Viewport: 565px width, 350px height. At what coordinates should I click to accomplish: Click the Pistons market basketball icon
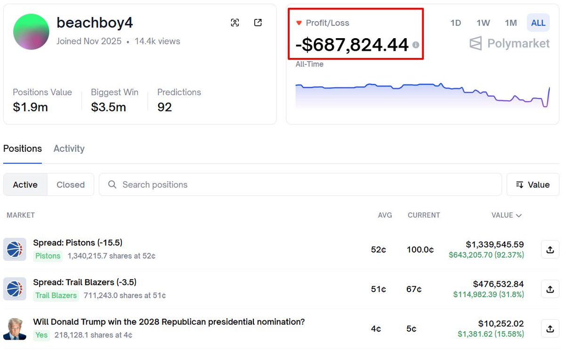click(15, 249)
